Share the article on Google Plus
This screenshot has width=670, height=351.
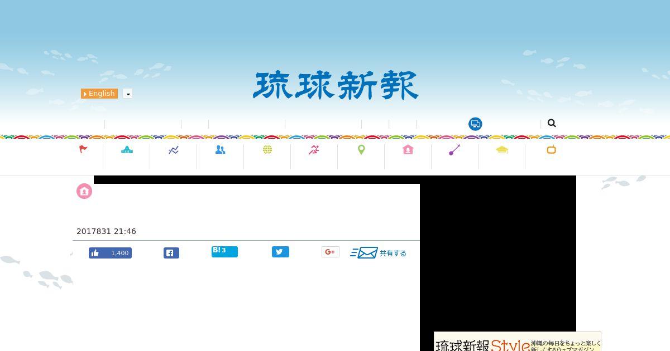tap(331, 252)
